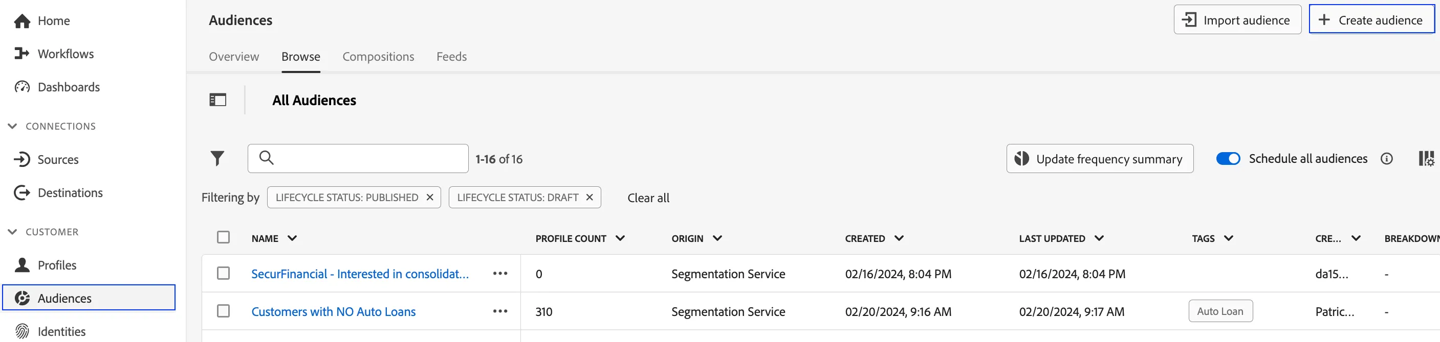The width and height of the screenshot is (1440, 342).
Task: Select the Browse tab
Action: coord(301,57)
